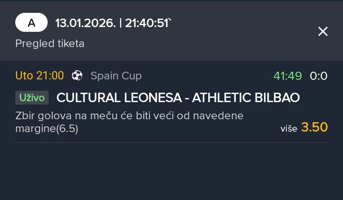This screenshot has width=343, height=200.
Task: Open the 'Spain Cup' competition label
Action: [x=116, y=76]
